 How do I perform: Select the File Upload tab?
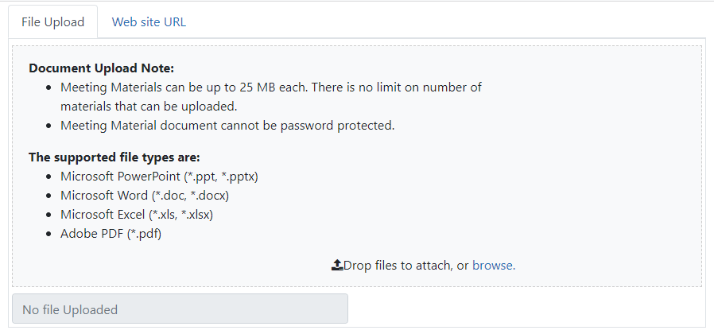tap(52, 22)
